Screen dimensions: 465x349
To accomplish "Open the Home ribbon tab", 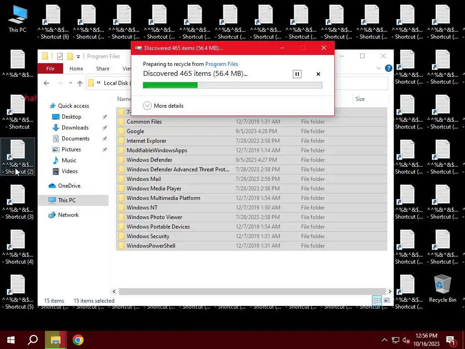I will pos(76,69).
